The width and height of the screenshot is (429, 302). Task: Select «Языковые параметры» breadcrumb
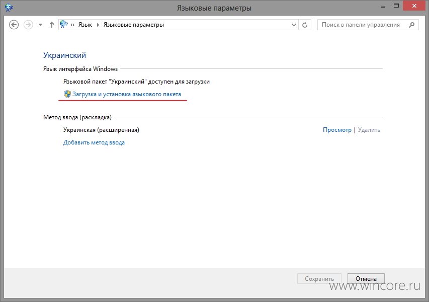click(133, 25)
